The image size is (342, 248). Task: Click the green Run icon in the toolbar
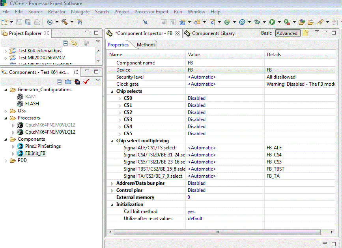[273, 22]
